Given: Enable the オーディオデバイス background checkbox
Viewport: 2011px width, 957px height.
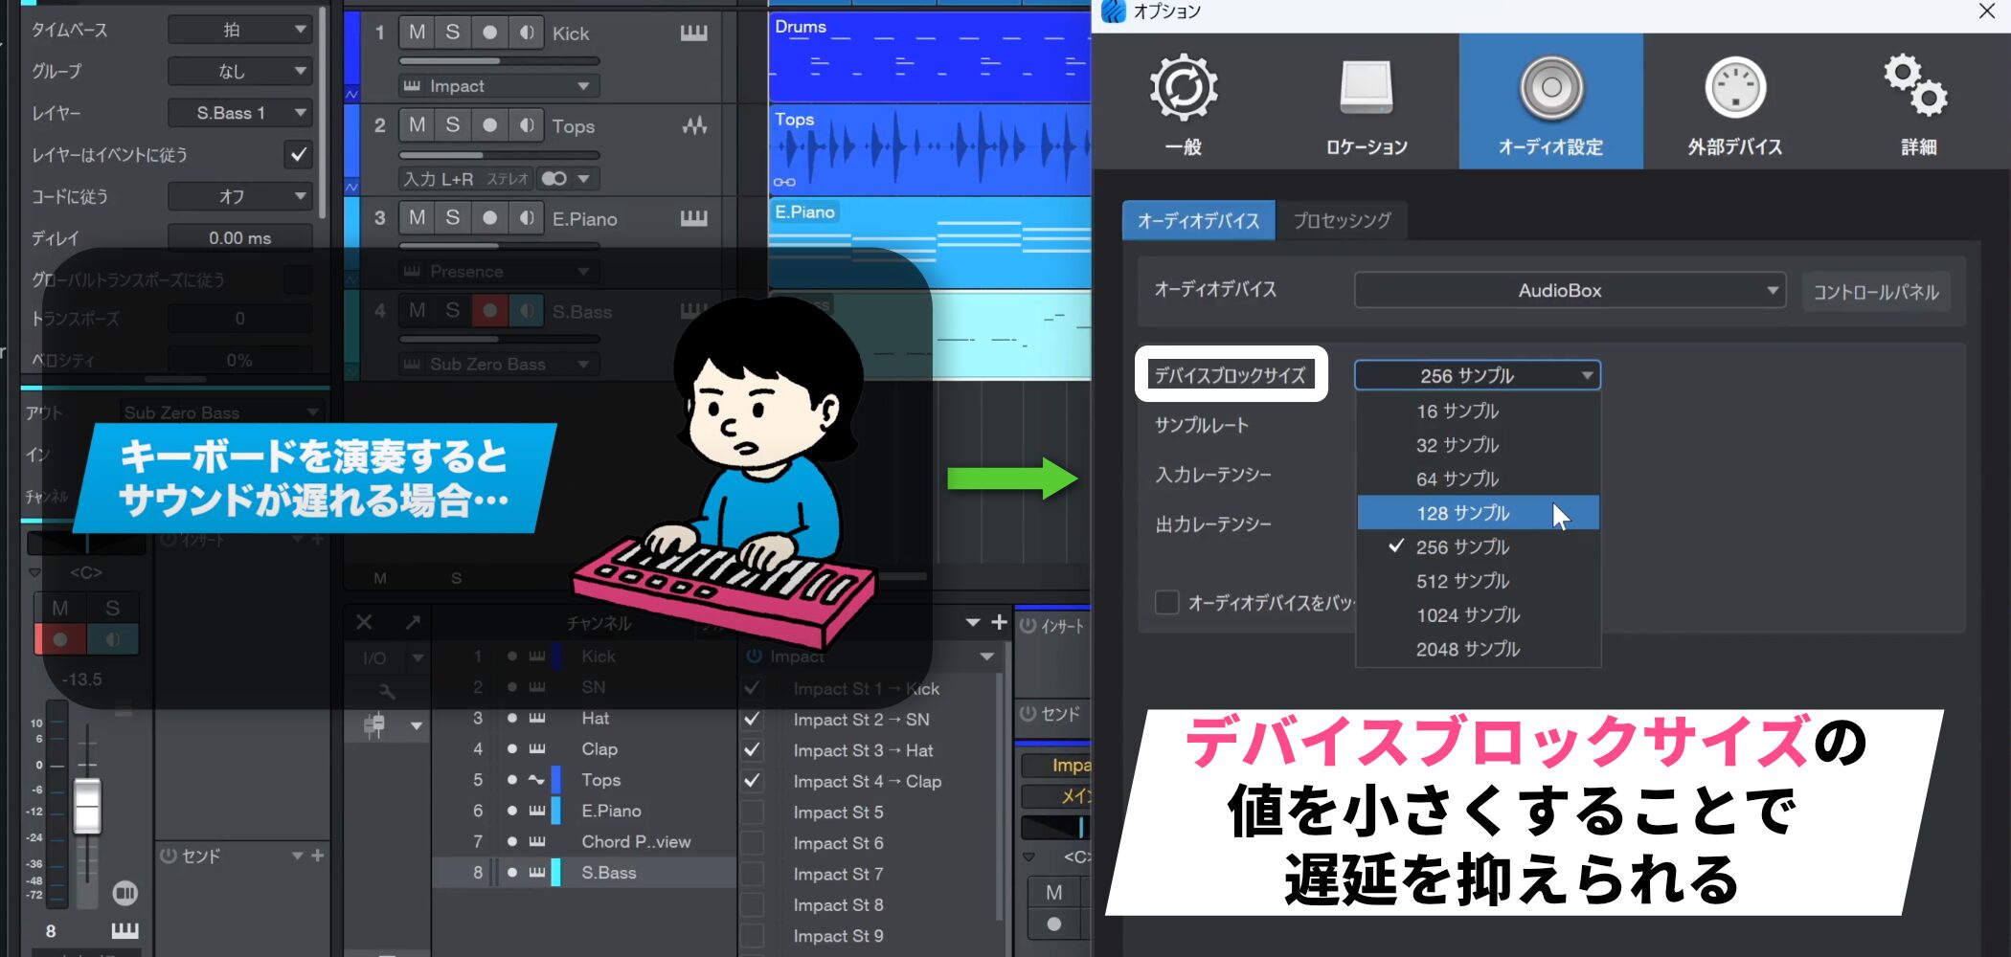Looking at the screenshot, I should 1166,602.
